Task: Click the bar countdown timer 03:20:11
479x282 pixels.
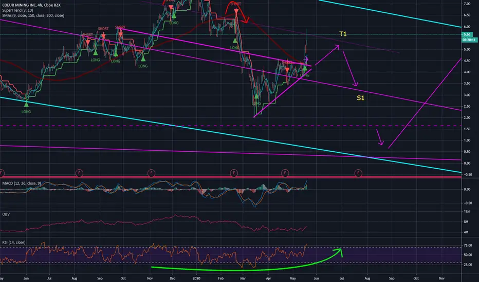Action: point(469,40)
